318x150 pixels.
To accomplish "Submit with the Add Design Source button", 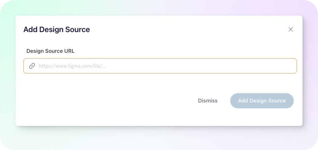I will point(262,101).
